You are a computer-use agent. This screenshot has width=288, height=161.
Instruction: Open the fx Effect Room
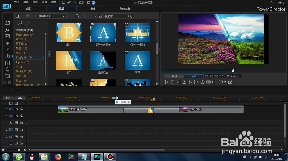7,30
